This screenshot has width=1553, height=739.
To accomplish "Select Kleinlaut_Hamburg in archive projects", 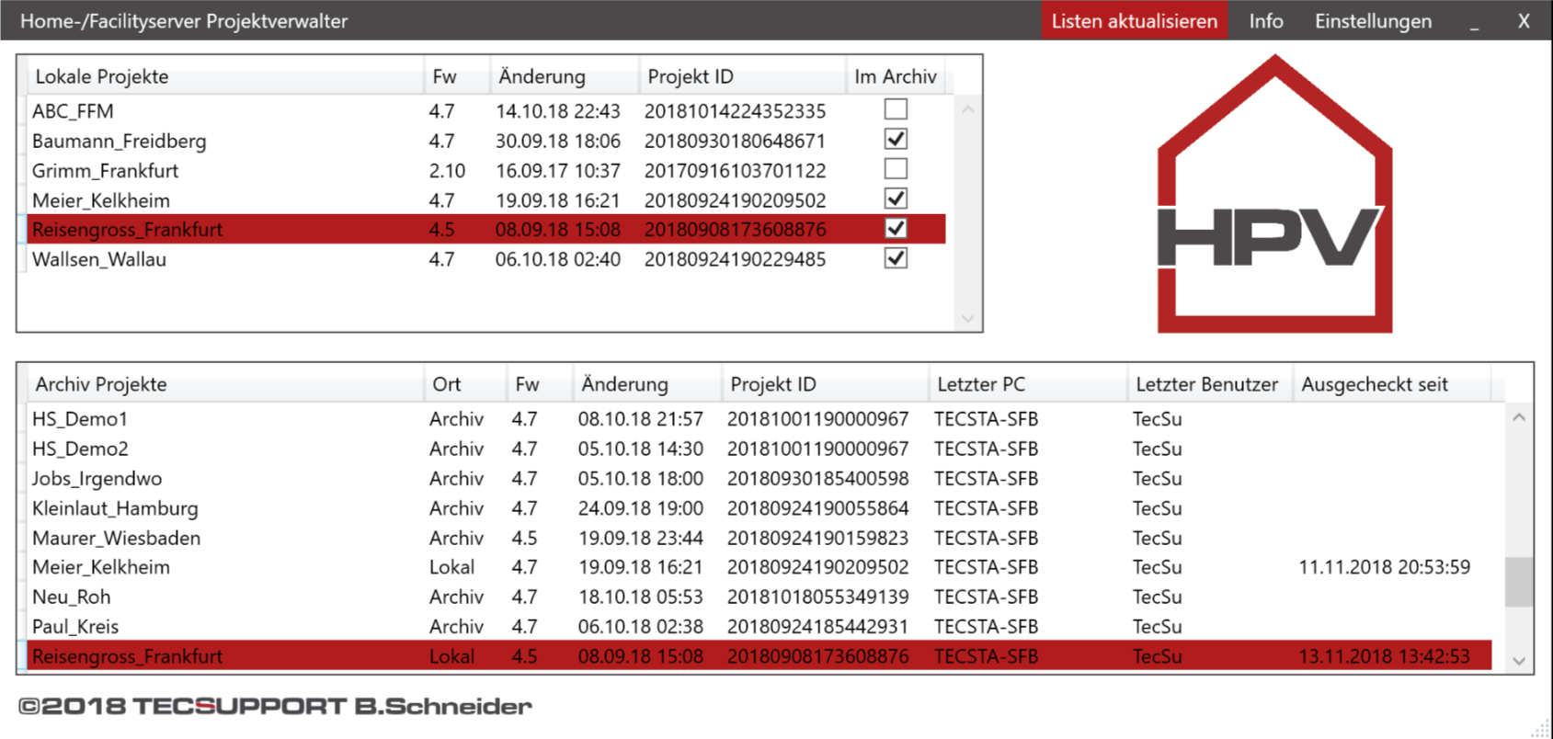I will click(115, 508).
